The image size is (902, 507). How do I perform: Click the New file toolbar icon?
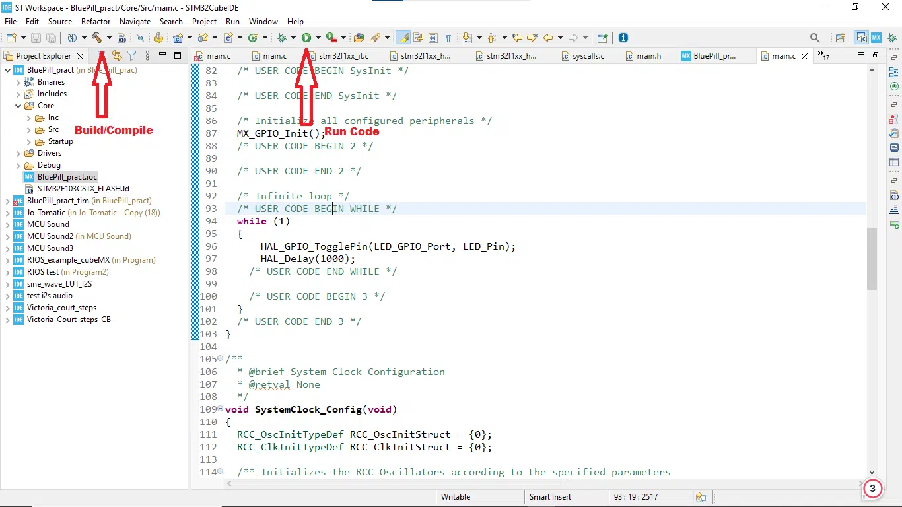tap(11, 38)
